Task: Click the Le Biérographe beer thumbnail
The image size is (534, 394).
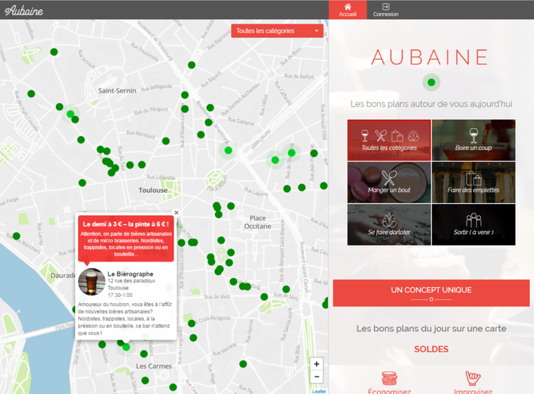Action: tap(92, 283)
